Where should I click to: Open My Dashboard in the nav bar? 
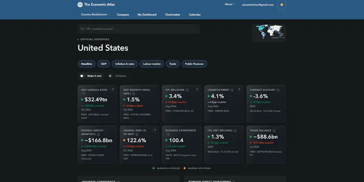coord(147,15)
